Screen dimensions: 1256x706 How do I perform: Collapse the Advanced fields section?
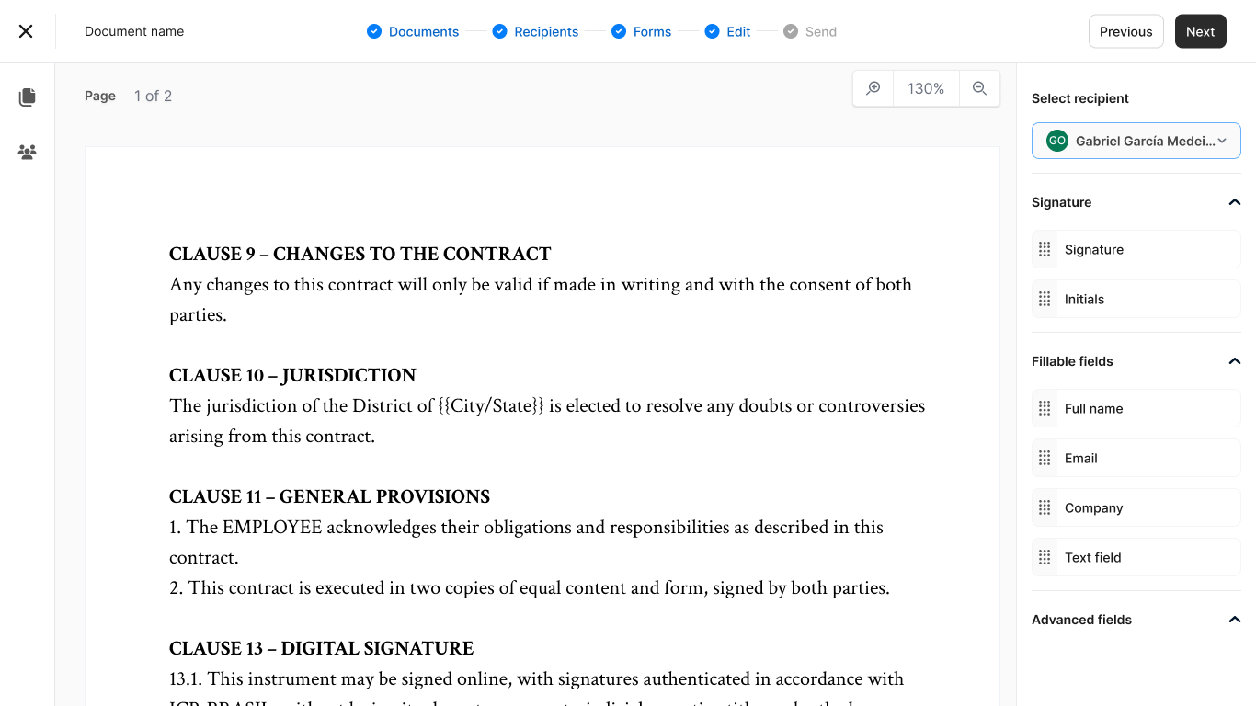[x=1234, y=619]
